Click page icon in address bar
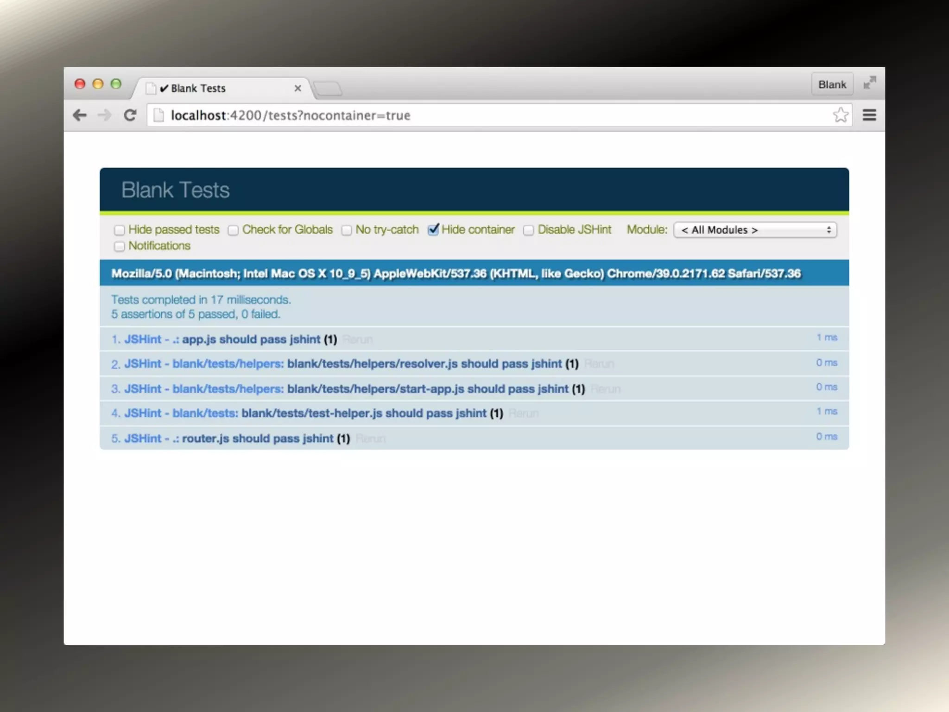Viewport: 949px width, 712px height. (158, 115)
